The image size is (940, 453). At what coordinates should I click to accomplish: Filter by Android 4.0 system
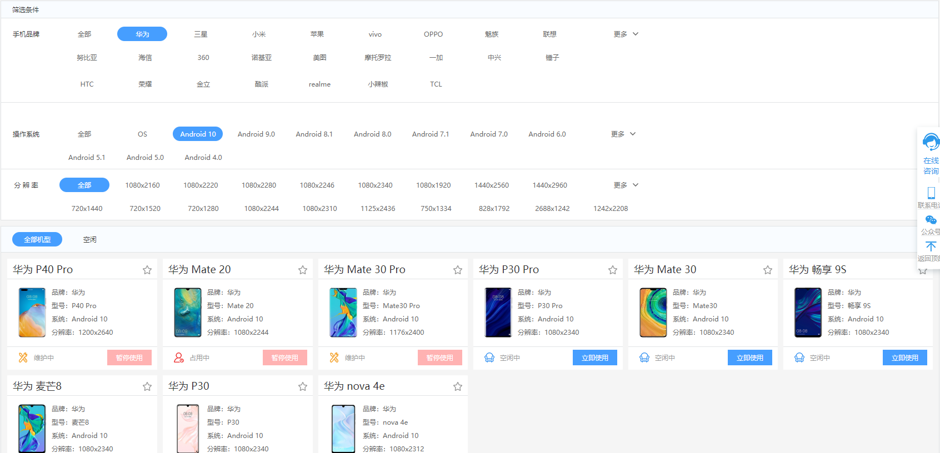tap(203, 157)
